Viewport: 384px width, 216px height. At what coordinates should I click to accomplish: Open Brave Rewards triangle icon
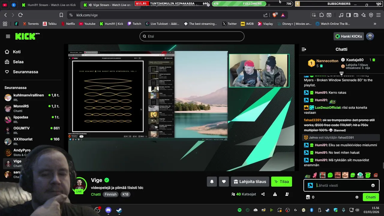point(283,15)
